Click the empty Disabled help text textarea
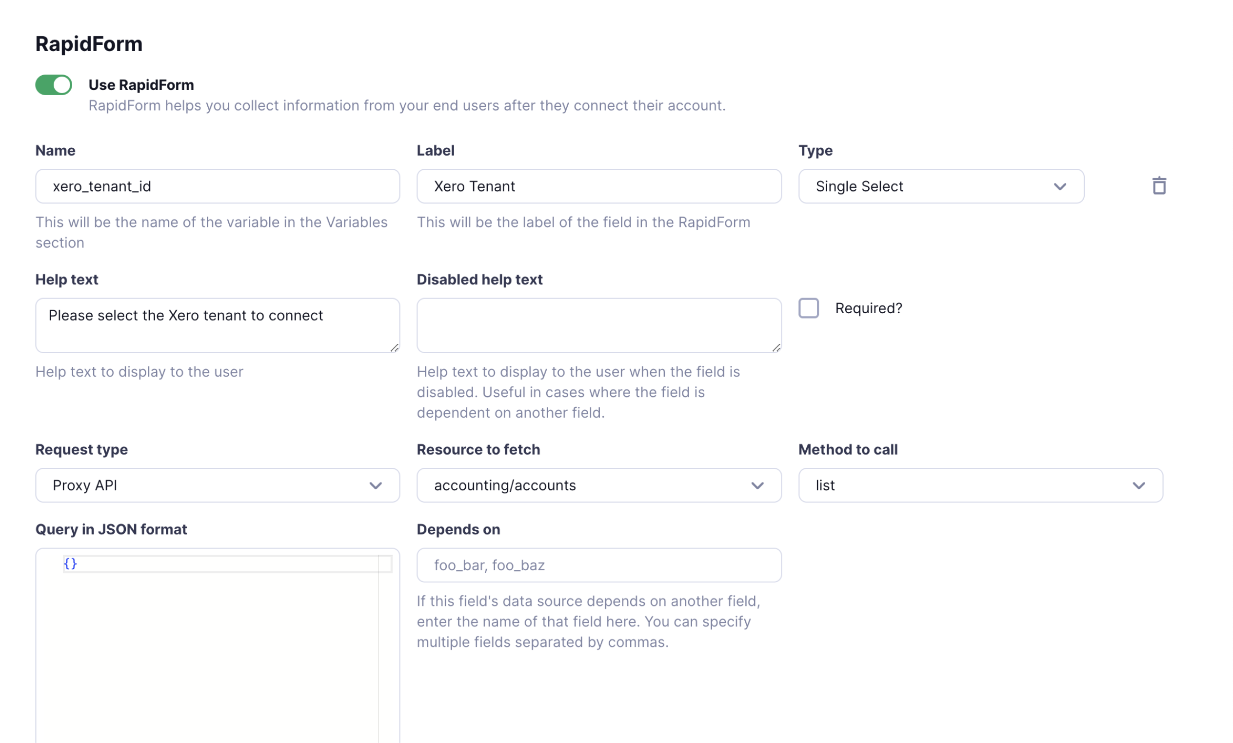Viewport: 1233px width, 743px height. pyautogui.click(x=598, y=324)
